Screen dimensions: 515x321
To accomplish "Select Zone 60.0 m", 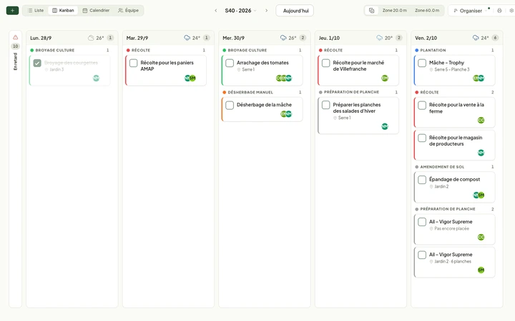I will click(426, 11).
